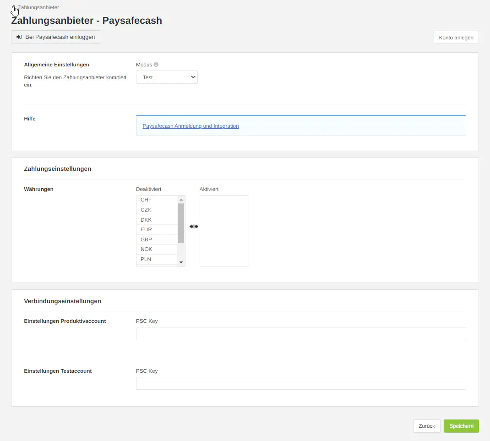Click the Zahlungsanbieter breadcrumb back link
The image size is (490, 441).
(38, 7)
